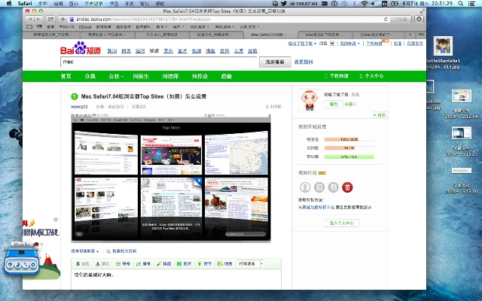Screen dimensions: 482x301
Task: Click the search input field containing 'mac'
Action: pos(158,62)
